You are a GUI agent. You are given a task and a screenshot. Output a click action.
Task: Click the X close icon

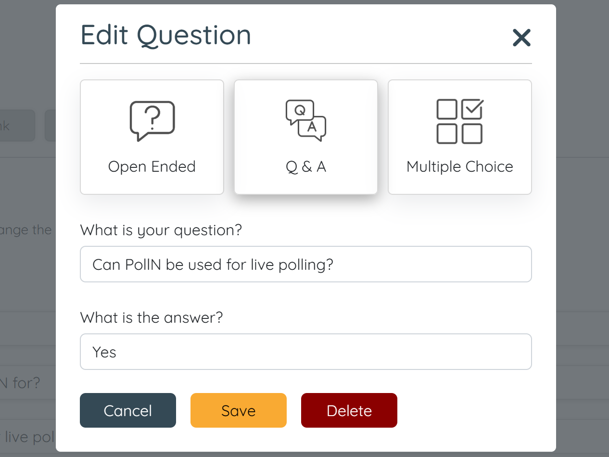(521, 38)
